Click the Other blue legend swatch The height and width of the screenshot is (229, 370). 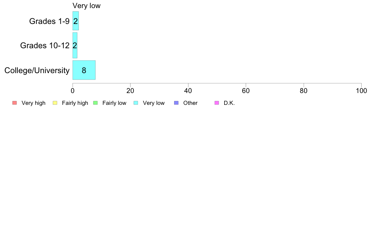click(176, 103)
